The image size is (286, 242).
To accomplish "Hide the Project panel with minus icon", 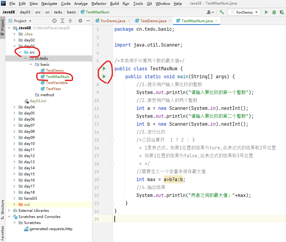I will click(x=88, y=21).
